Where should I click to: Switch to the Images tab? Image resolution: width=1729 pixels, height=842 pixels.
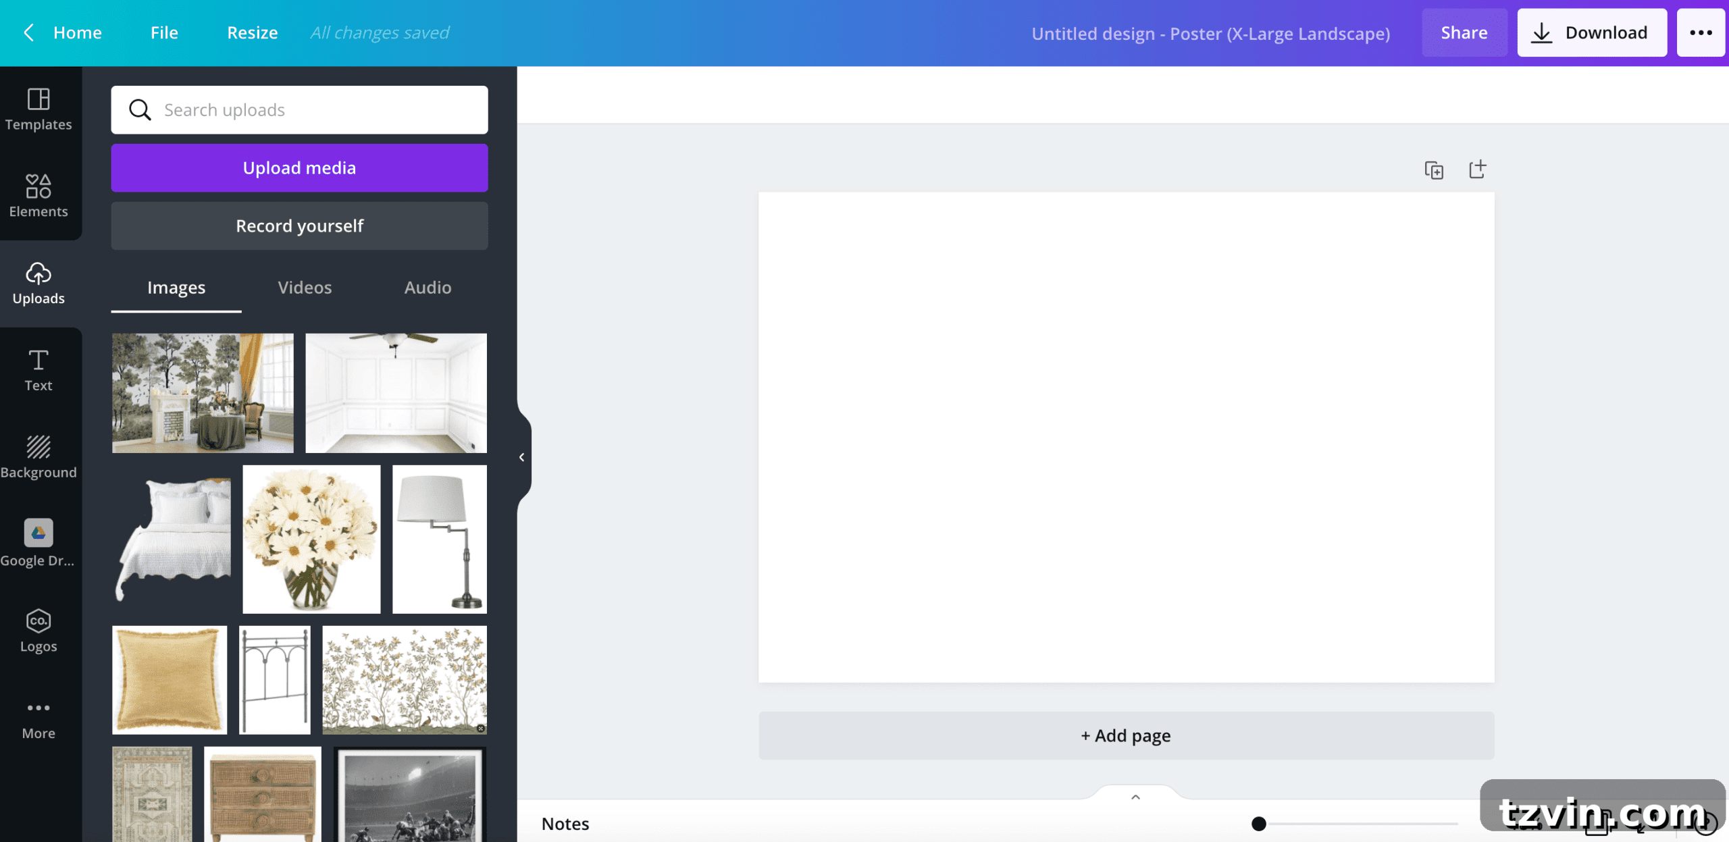(176, 288)
